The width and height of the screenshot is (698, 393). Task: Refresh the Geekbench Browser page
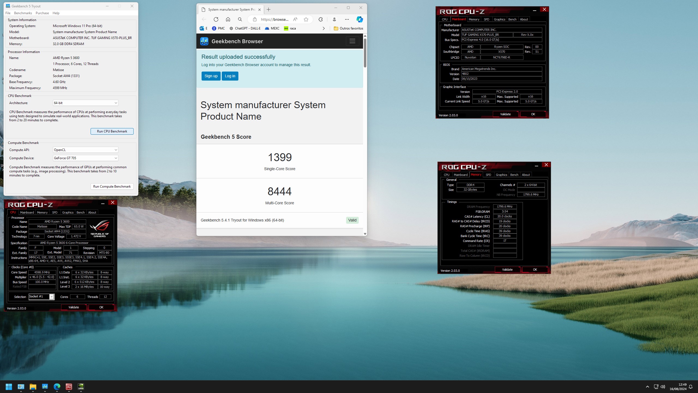pyautogui.click(x=216, y=19)
